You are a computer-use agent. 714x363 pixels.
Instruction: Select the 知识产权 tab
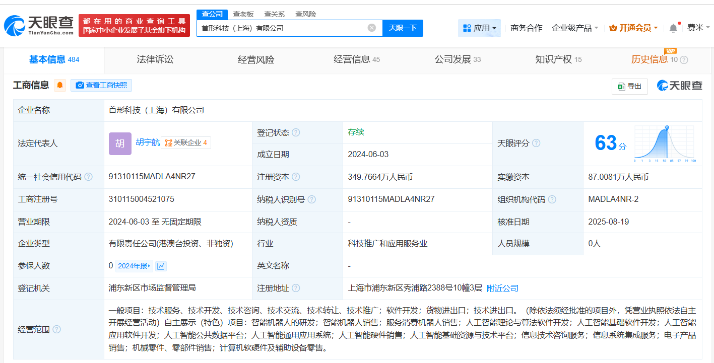558,59
